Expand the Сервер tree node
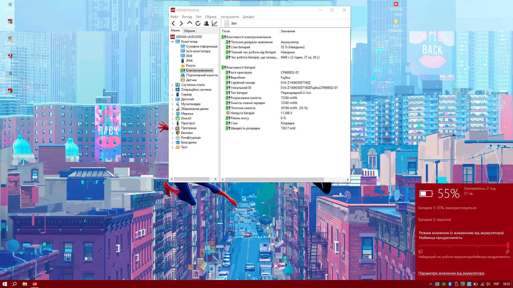513x288 pixels. (172, 94)
